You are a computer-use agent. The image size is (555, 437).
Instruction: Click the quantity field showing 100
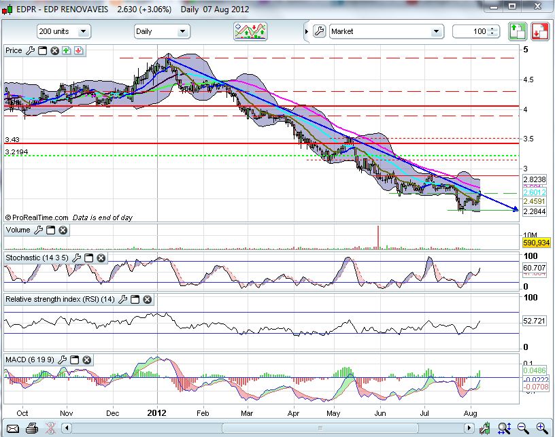pos(475,31)
